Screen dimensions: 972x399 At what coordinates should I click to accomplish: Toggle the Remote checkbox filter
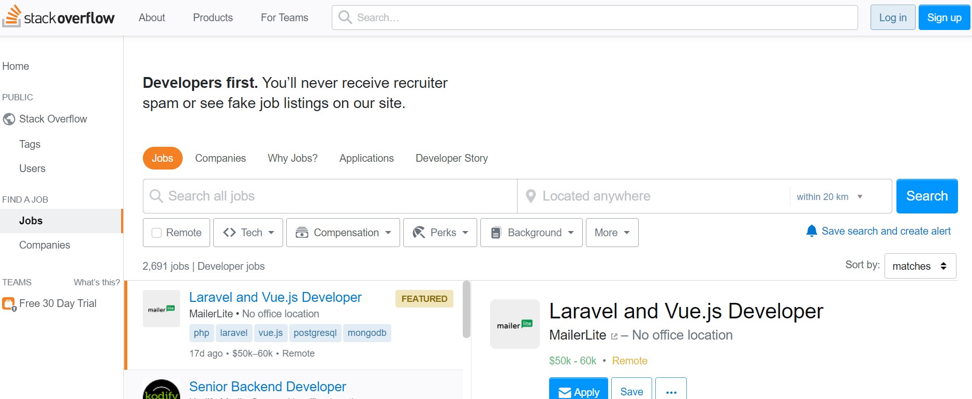[156, 233]
